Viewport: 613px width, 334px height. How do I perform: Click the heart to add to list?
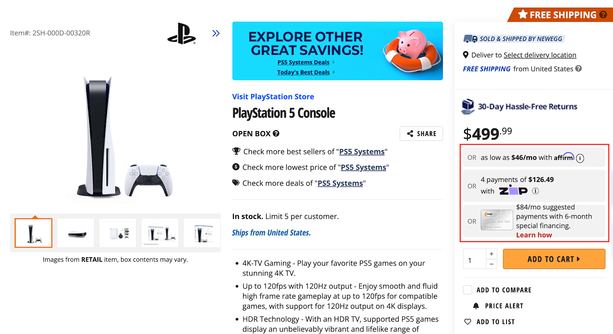point(467,321)
